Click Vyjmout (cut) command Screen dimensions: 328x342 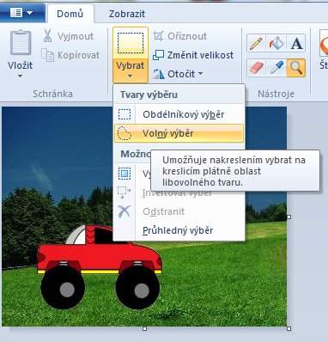tap(69, 36)
